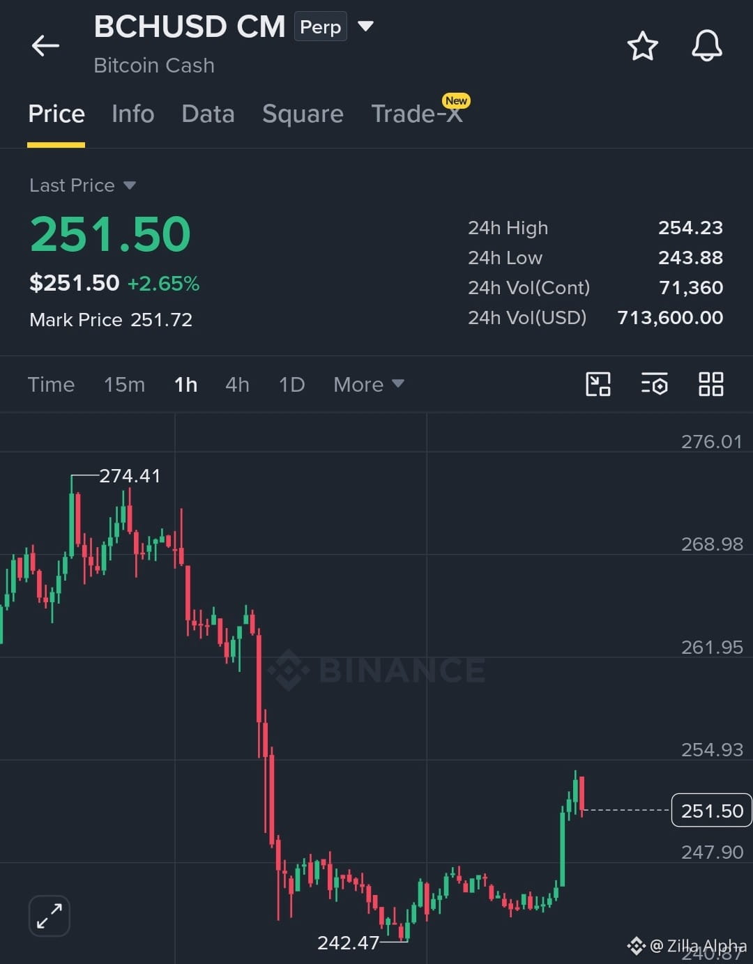Image resolution: width=753 pixels, height=964 pixels.
Task: Tap the large 251.50 last price
Action: point(110,234)
